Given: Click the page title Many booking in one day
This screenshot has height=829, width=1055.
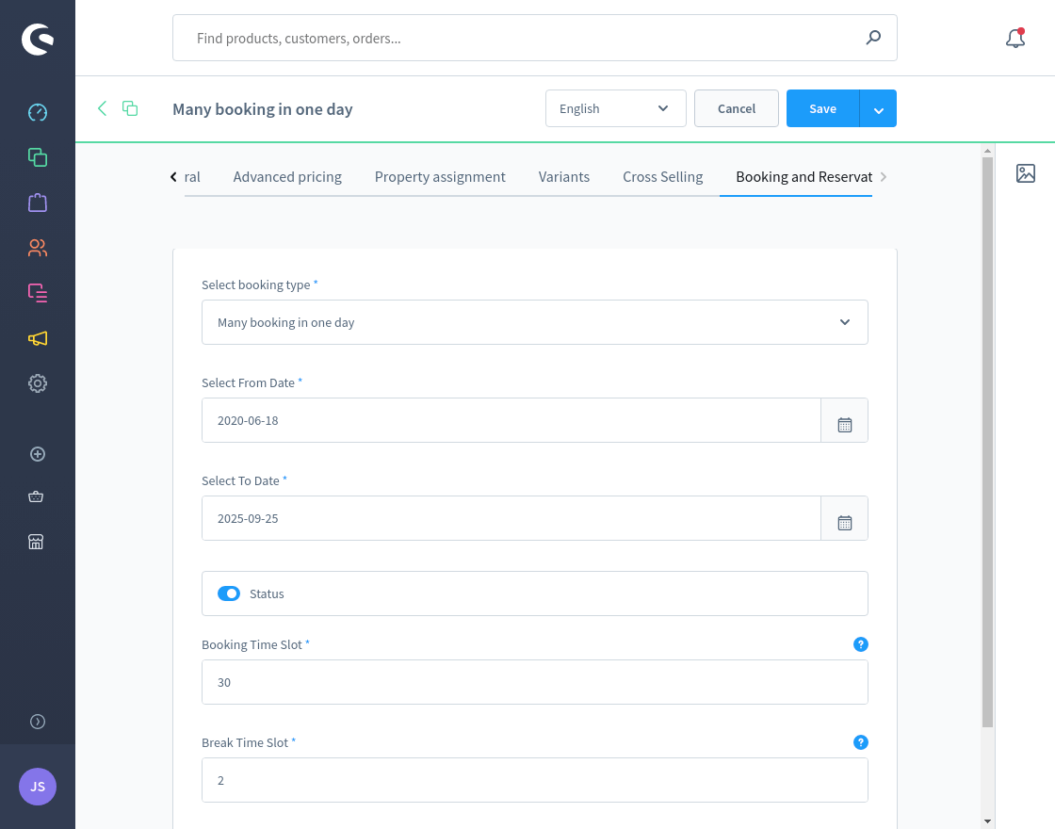Looking at the screenshot, I should click(x=263, y=109).
